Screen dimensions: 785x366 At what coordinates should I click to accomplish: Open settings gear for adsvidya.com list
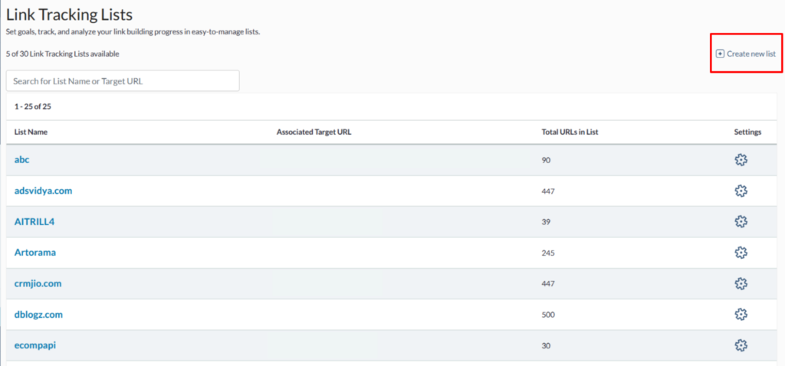click(741, 191)
